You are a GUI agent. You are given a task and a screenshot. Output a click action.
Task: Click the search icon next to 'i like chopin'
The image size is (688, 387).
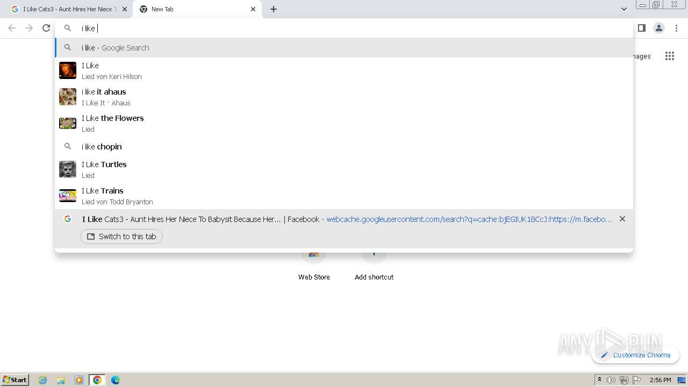[68, 146]
